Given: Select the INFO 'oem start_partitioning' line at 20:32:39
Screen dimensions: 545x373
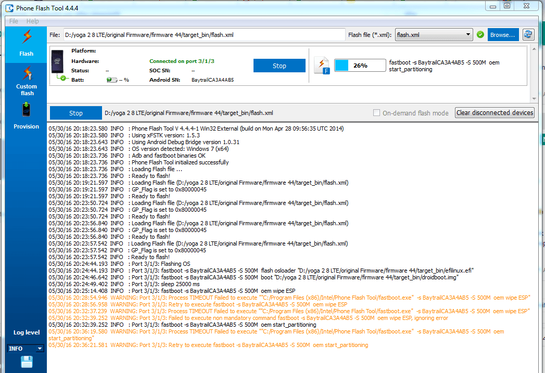Looking at the screenshot, I should coord(183,325).
